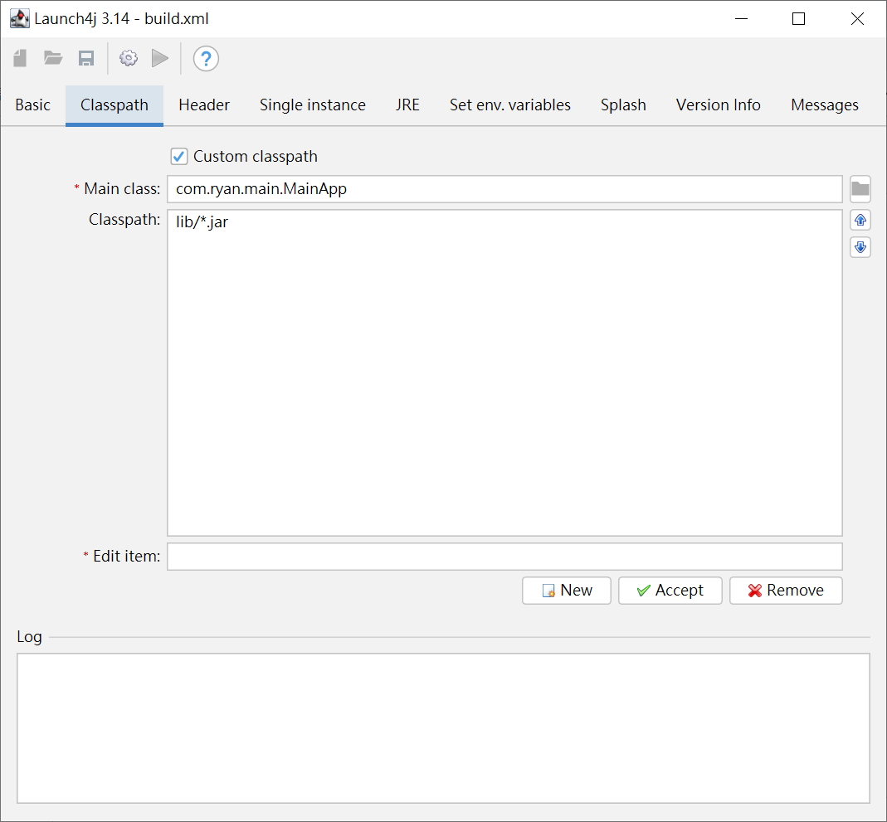Open a configuration file via folder icon
Screen dimensions: 887x822
[53, 58]
